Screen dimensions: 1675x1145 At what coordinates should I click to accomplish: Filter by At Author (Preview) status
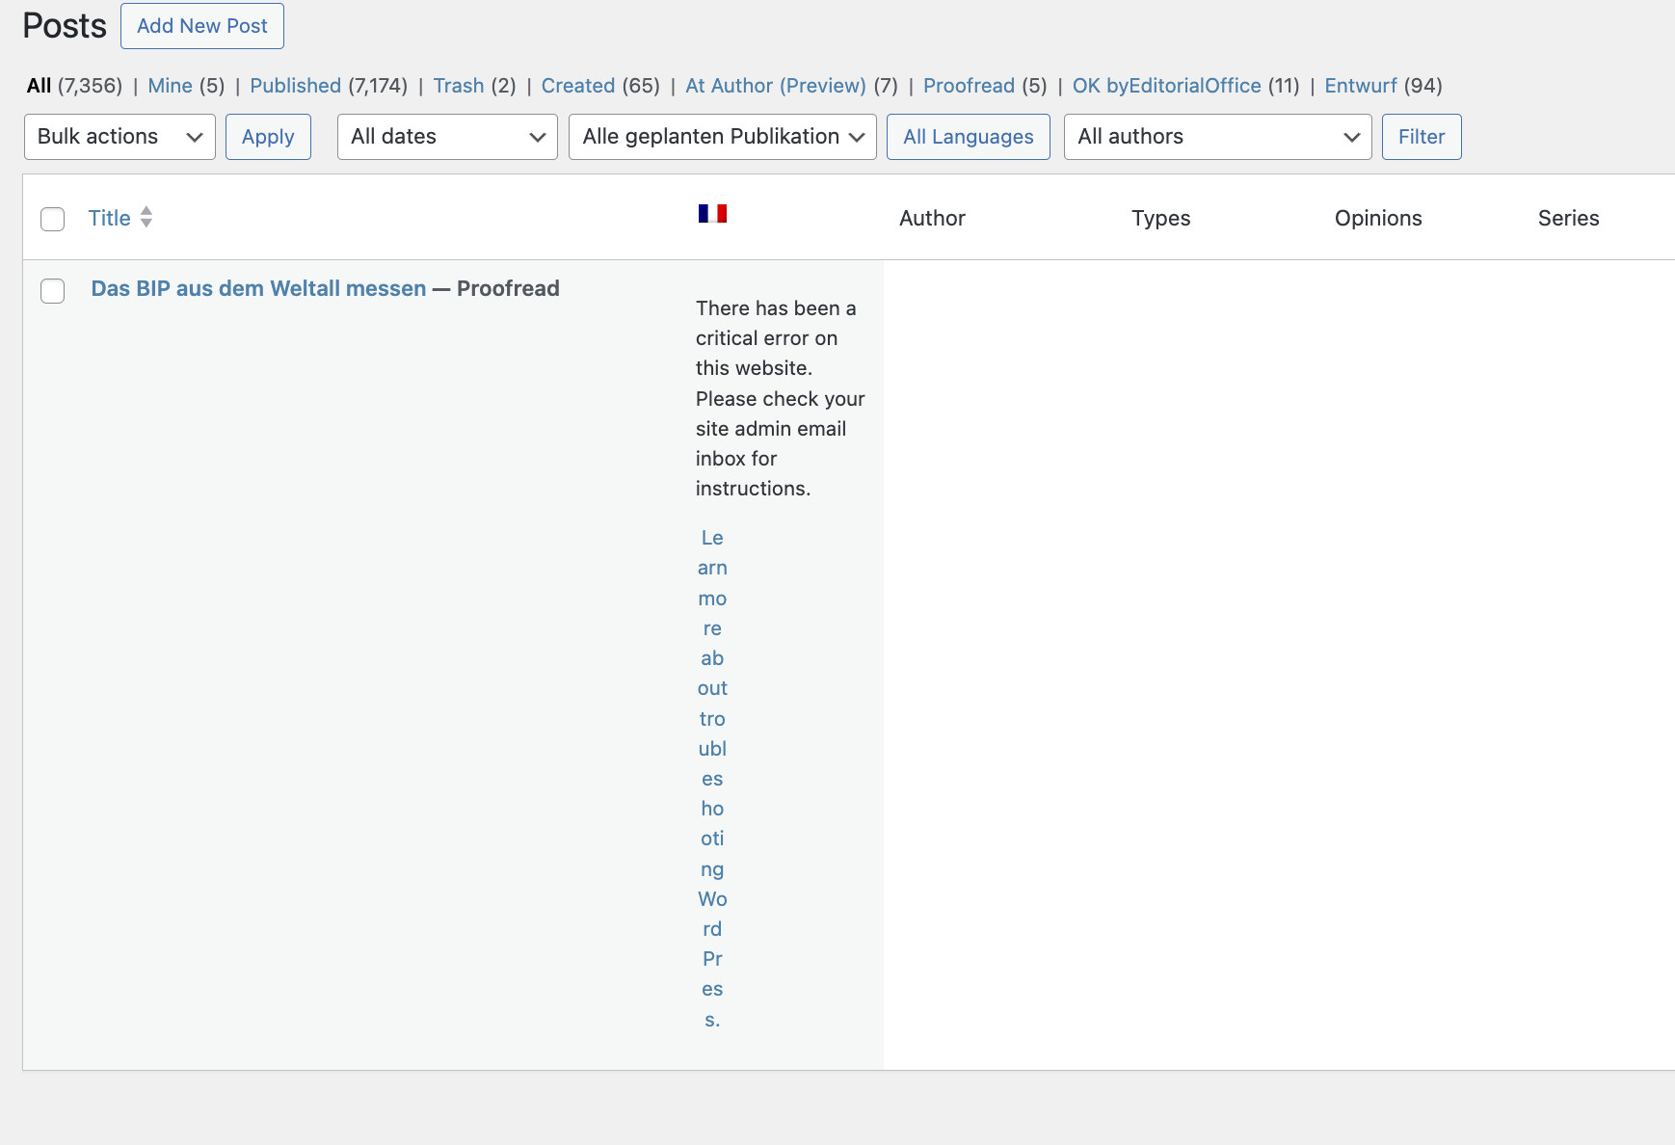(775, 86)
